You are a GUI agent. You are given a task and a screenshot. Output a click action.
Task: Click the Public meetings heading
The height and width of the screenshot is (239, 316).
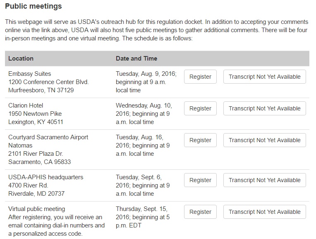coord(34,7)
